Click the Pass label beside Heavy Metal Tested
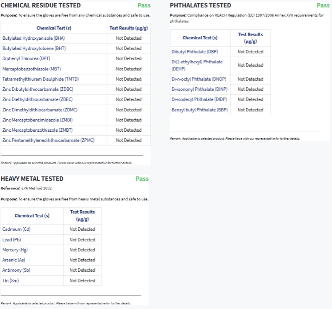This screenshot has width=332, height=309. coord(142,179)
